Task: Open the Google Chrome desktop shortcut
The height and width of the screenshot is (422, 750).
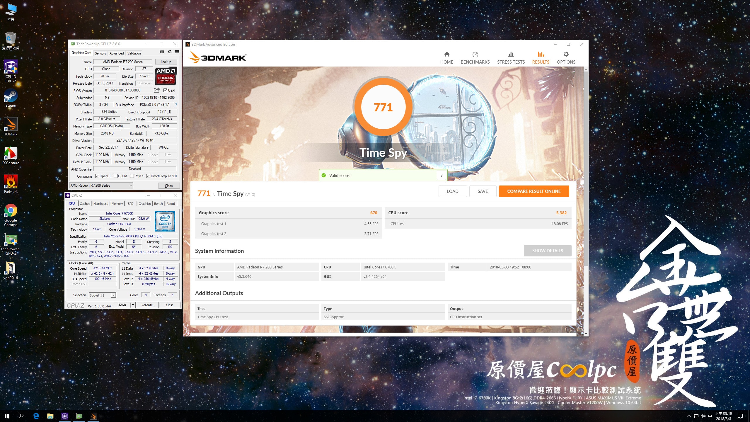Action: pos(11,215)
